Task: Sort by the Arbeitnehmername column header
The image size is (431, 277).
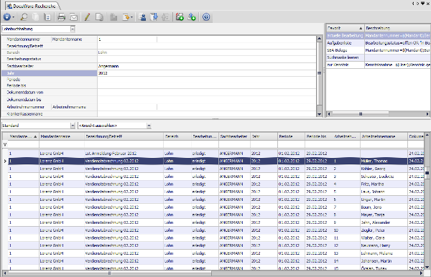Action: pos(384,136)
